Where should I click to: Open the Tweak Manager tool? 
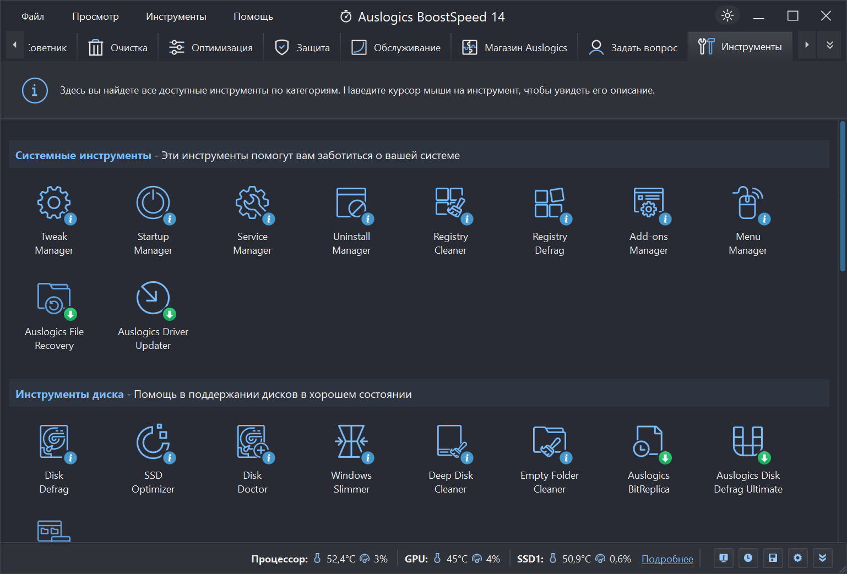54,220
